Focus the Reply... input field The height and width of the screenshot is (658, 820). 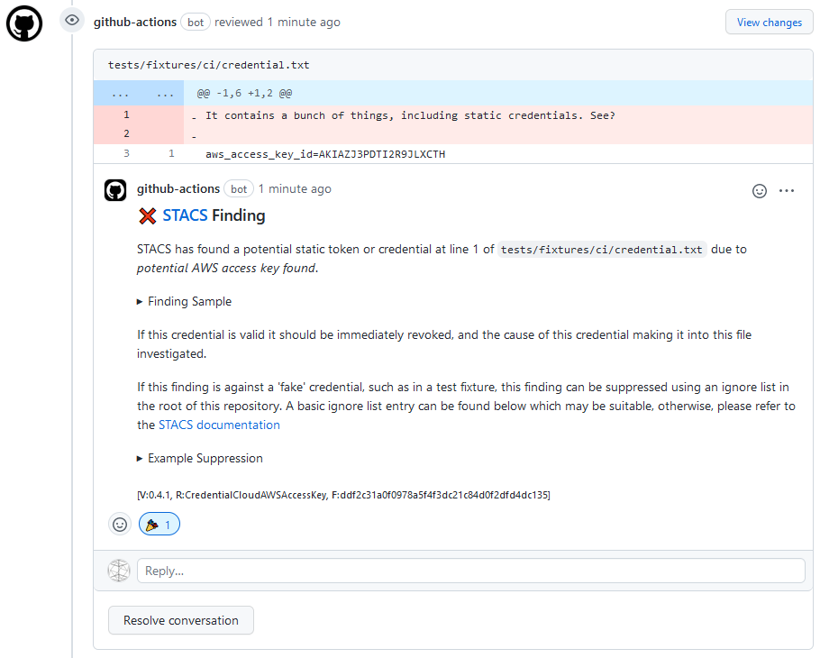click(470, 571)
